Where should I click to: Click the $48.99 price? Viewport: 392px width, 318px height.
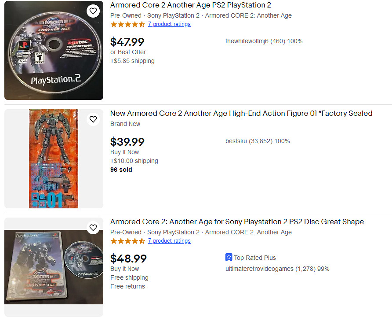(x=128, y=259)
